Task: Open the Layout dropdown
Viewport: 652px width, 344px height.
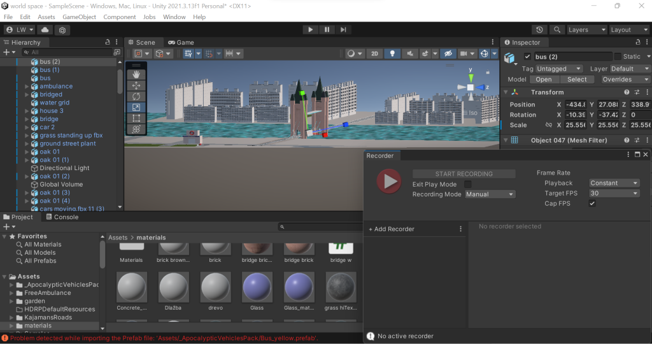Action: [x=629, y=29]
